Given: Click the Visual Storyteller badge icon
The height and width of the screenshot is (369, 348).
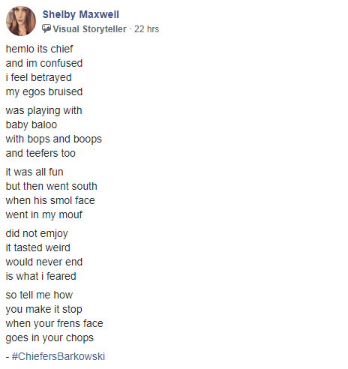Looking at the screenshot, I should coord(46,28).
